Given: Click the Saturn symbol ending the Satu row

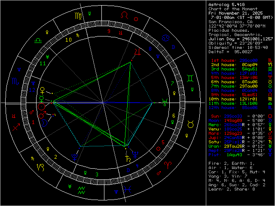Looking at the screenshot, I should (x=270, y=142).
